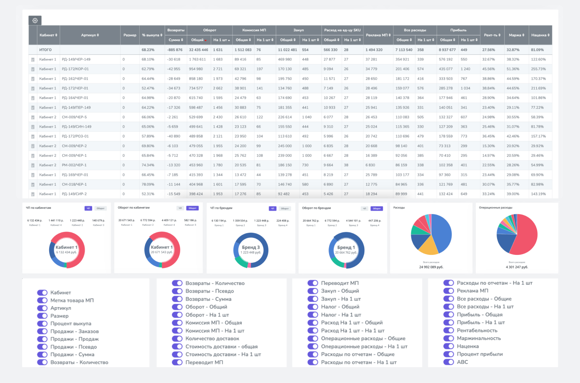Switch Оборот по брендам chart to ЧП
The image size is (580, 383).
tap(364, 208)
